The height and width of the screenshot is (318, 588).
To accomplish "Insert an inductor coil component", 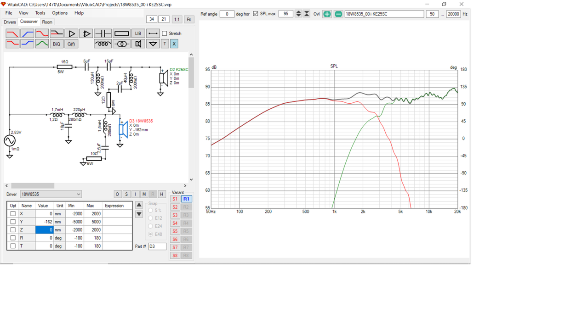I will coord(103,44).
